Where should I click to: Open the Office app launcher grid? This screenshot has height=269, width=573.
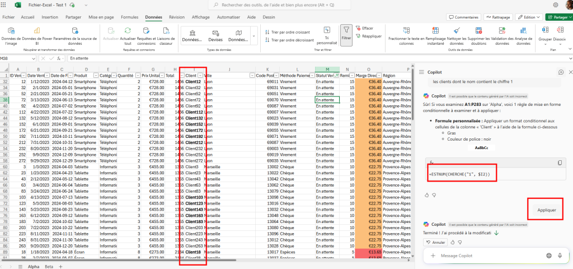(4, 4)
